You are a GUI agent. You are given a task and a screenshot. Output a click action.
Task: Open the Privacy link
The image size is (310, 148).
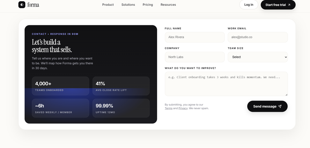(x=183, y=108)
